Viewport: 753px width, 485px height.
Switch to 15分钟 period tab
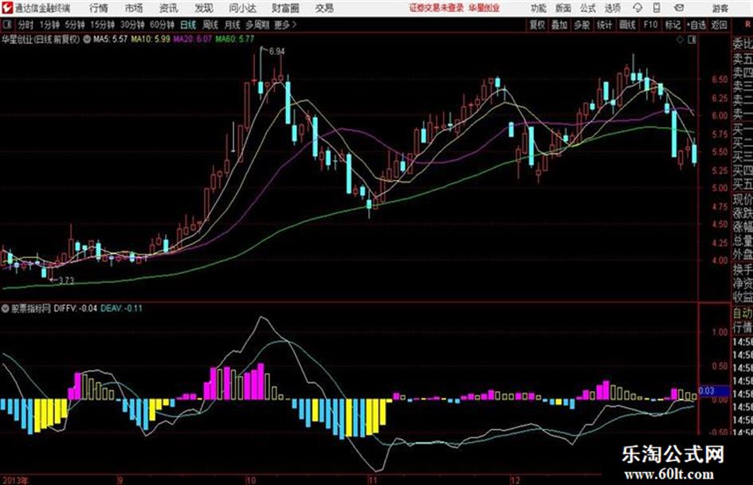[x=103, y=25]
